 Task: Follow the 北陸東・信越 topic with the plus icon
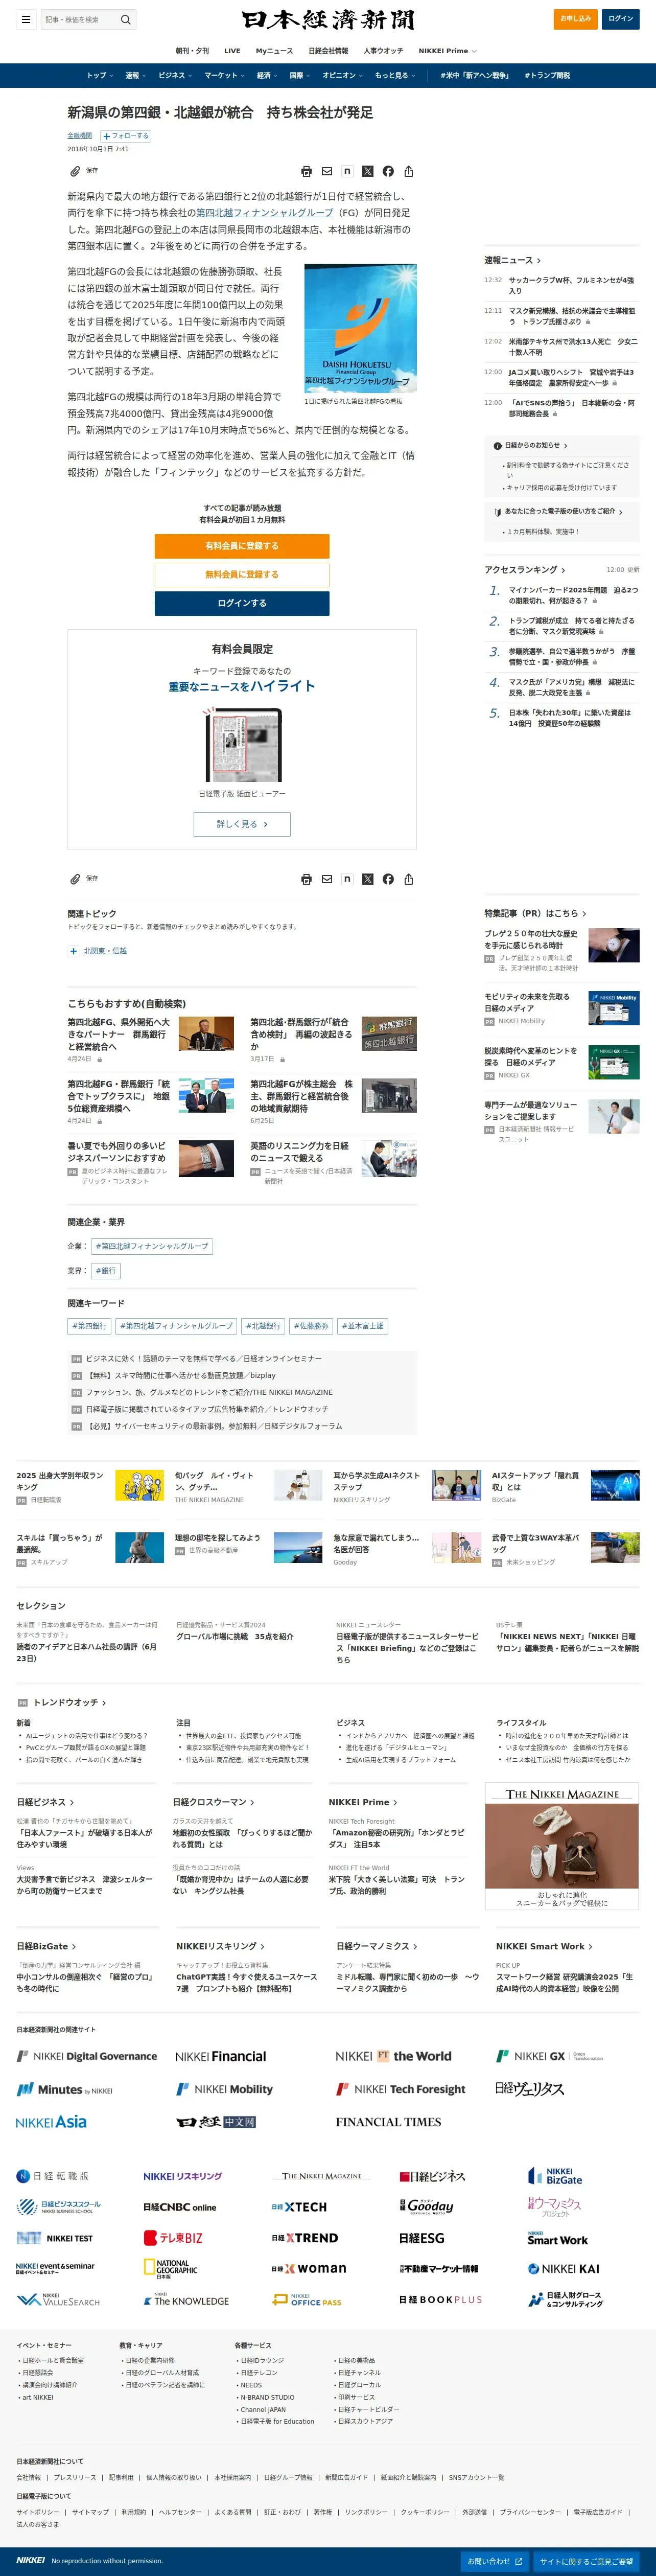coord(74,951)
